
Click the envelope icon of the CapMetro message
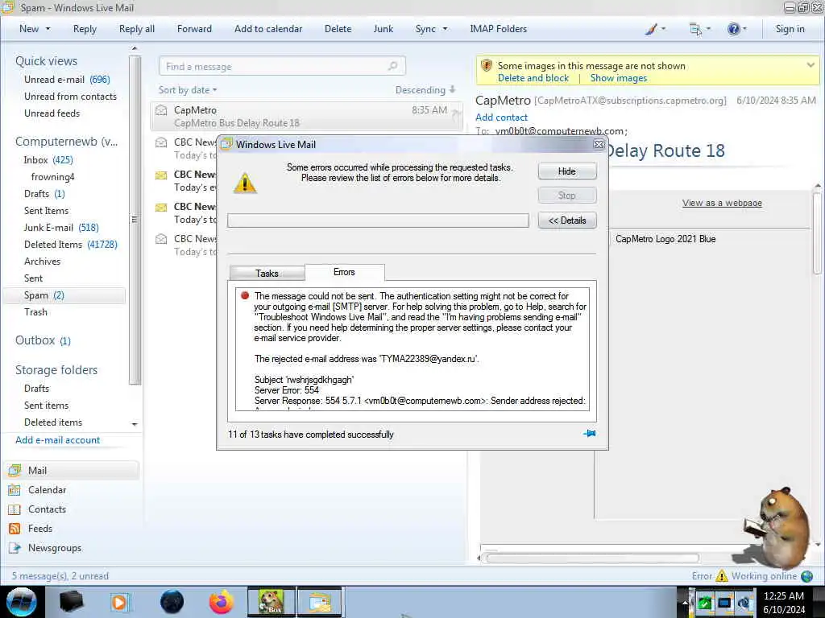(x=161, y=110)
